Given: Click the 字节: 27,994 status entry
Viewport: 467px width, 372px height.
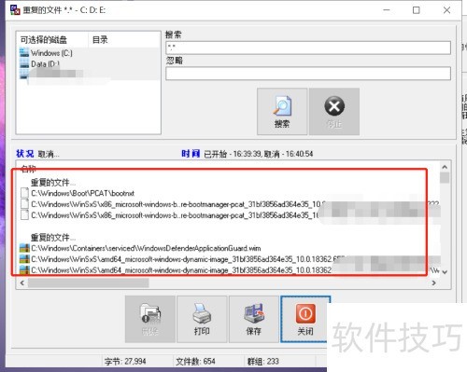Looking at the screenshot, I should coord(125,362).
